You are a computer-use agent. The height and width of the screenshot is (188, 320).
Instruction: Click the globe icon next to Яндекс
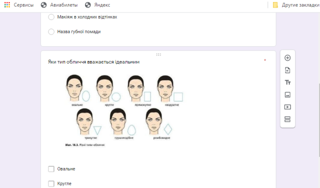point(88,5)
